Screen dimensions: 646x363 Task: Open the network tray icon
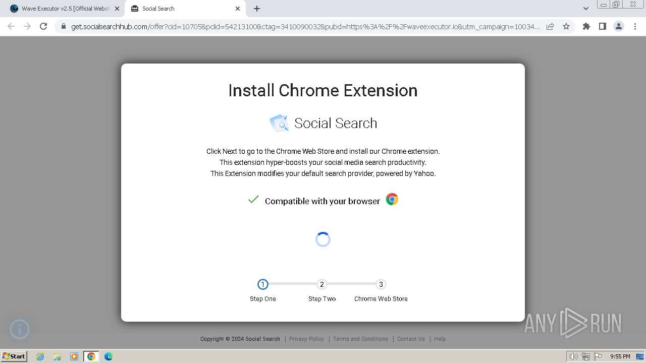(x=586, y=356)
